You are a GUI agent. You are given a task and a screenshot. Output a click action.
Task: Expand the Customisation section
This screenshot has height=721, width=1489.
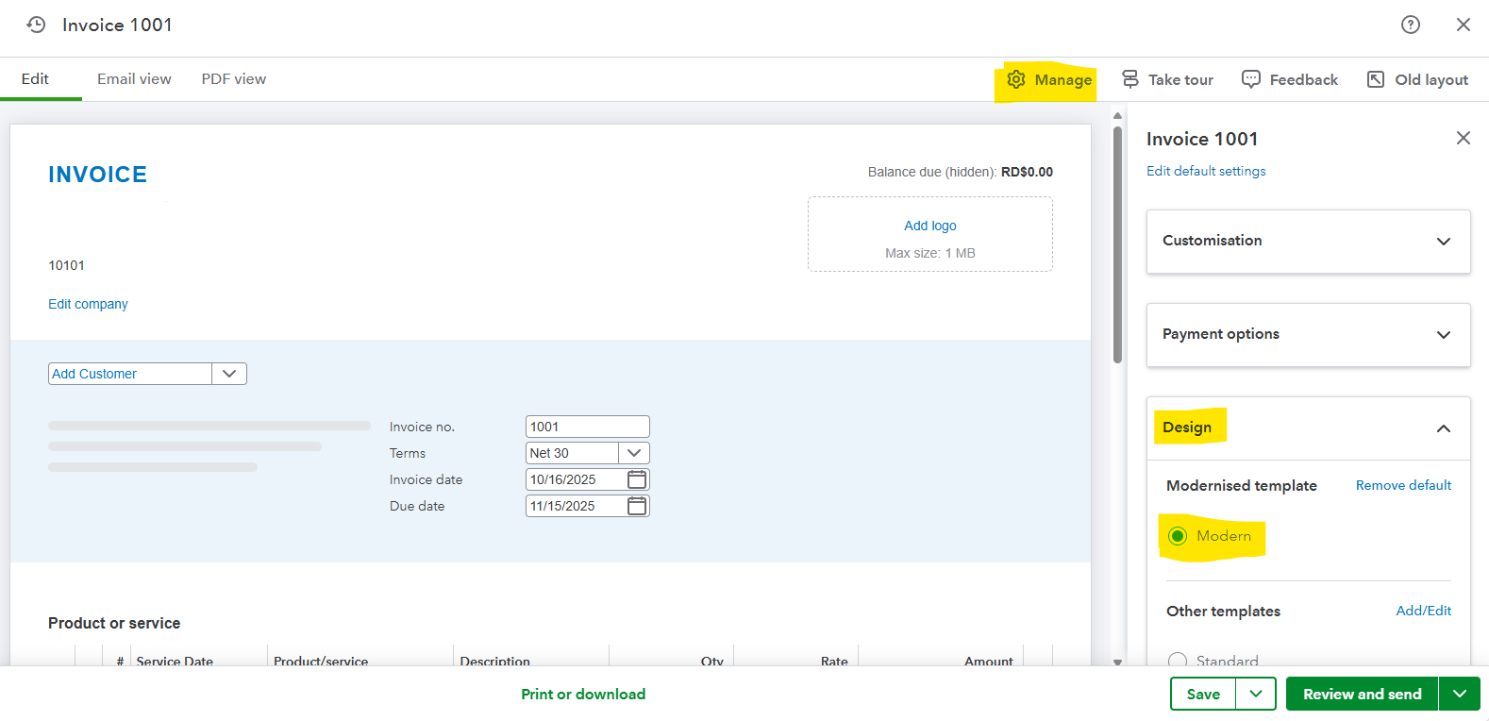click(x=1308, y=241)
